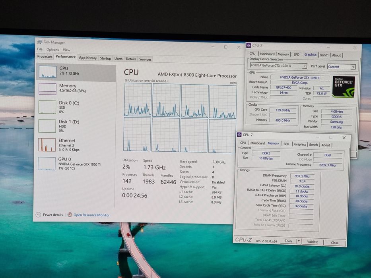The width and height of the screenshot is (371, 278).
Task: Click the Uncore Frequency 2209.7 MHz field
Action: tap(328, 165)
